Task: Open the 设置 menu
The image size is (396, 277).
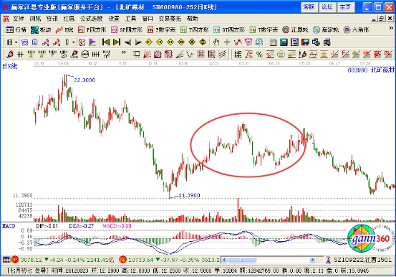Action: click(114, 19)
